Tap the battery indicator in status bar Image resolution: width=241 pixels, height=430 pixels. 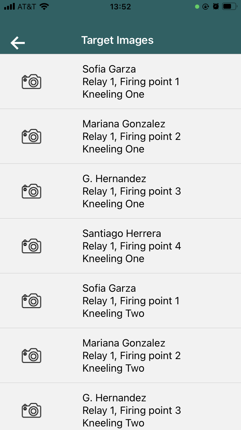tap(229, 6)
